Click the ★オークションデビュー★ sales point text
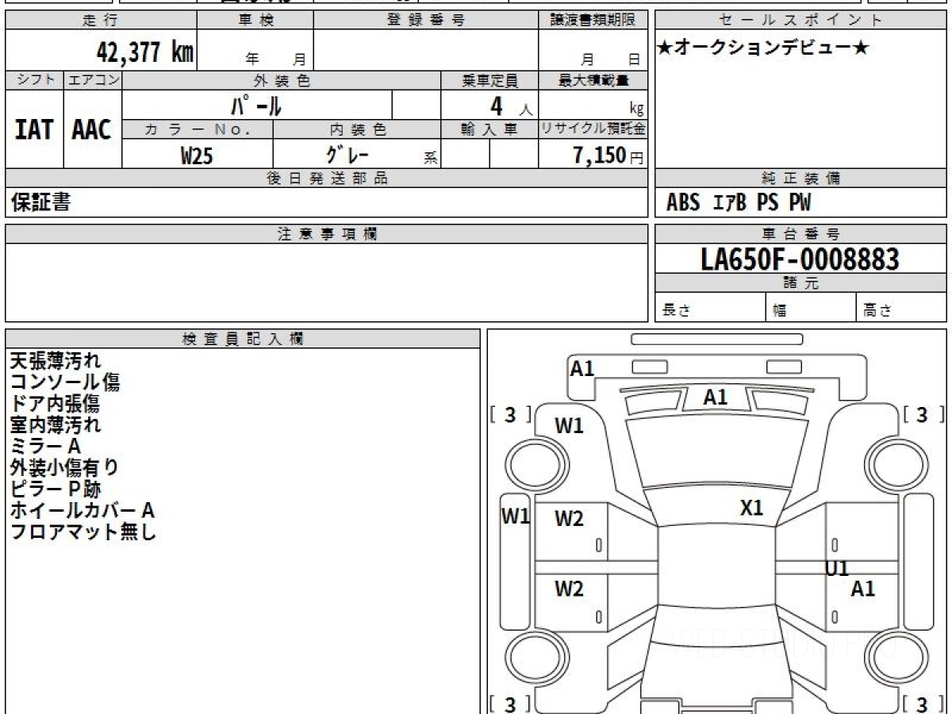The width and height of the screenshot is (952, 714). 763,48
